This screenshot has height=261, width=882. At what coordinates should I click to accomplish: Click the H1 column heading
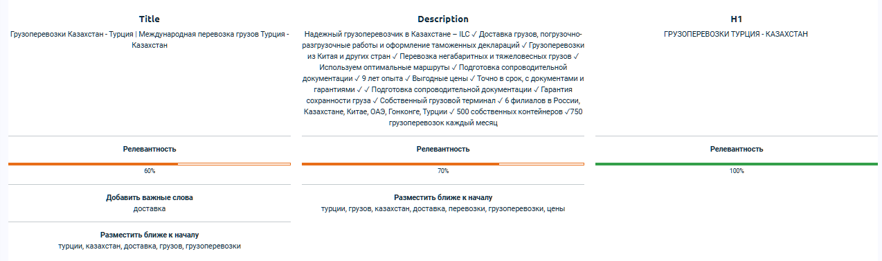[x=737, y=19]
